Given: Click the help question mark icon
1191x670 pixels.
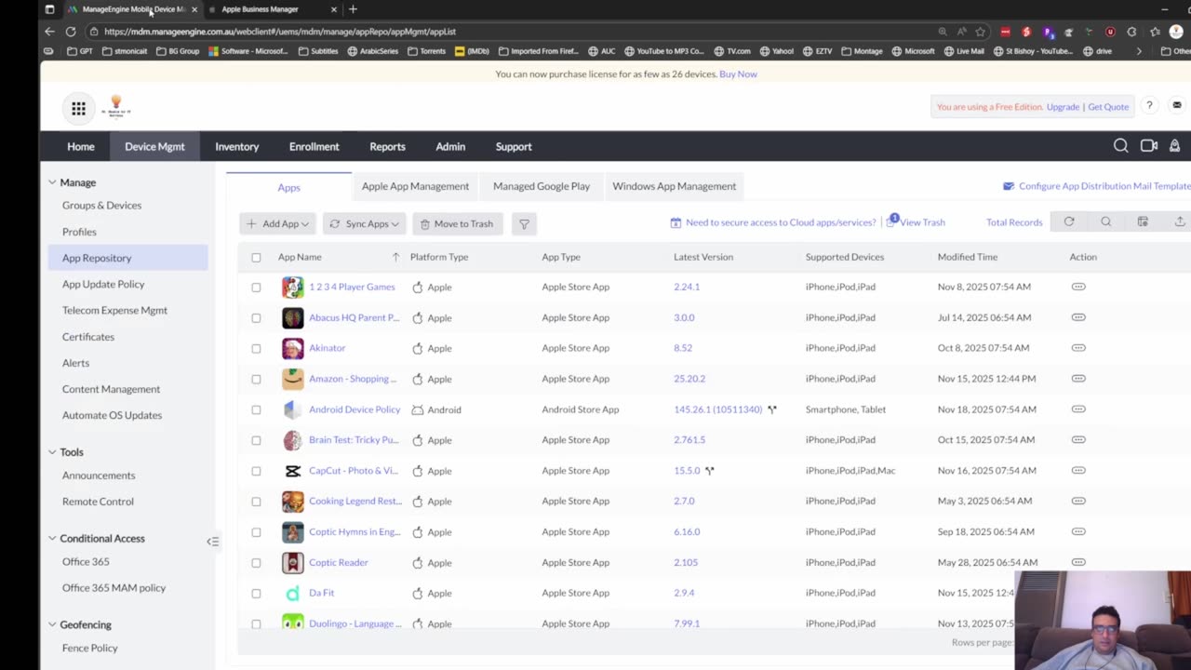Looking at the screenshot, I should click(x=1149, y=106).
